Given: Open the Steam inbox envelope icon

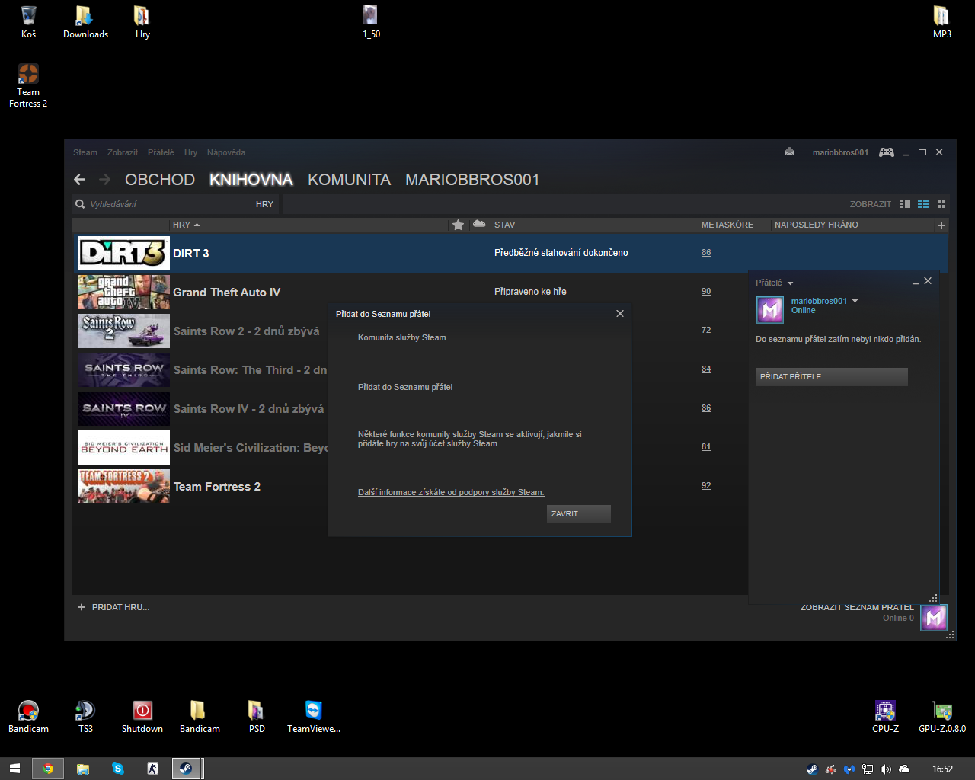Looking at the screenshot, I should [x=789, y=152].
